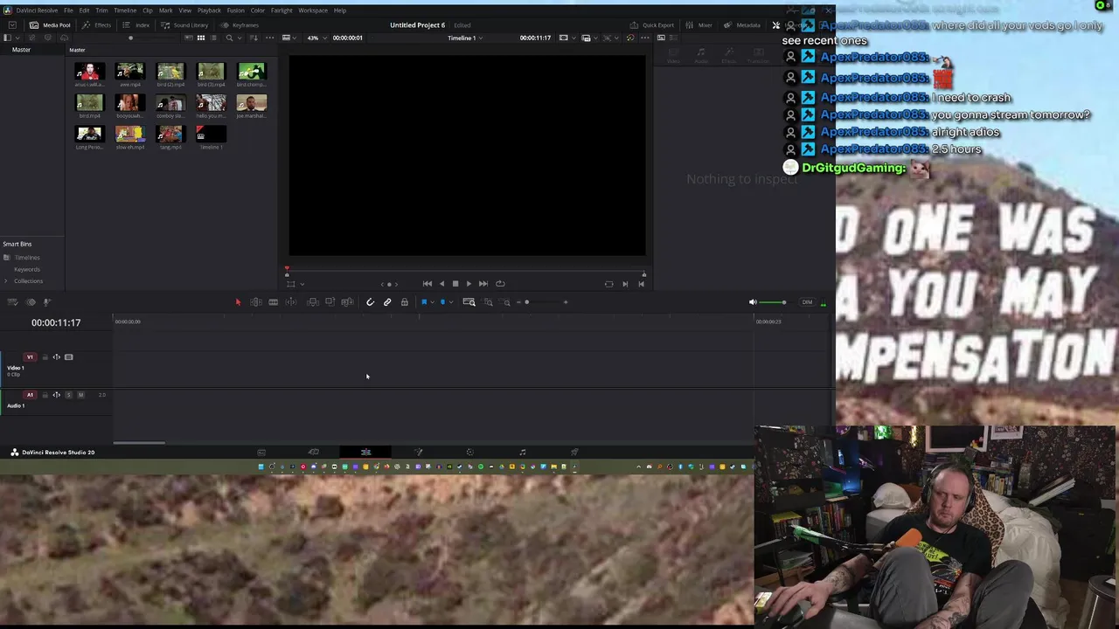Click the Overwrite clip tool

330,302
